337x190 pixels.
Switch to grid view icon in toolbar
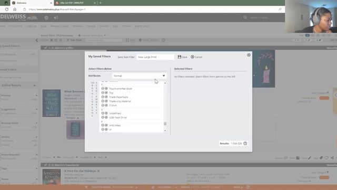pos(52,40)
